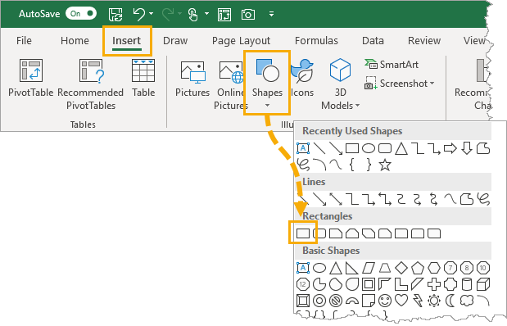Pick the Parallelogram in Basic Shapes
Viewport: 507px width, 326px height.
pos(369,268)
